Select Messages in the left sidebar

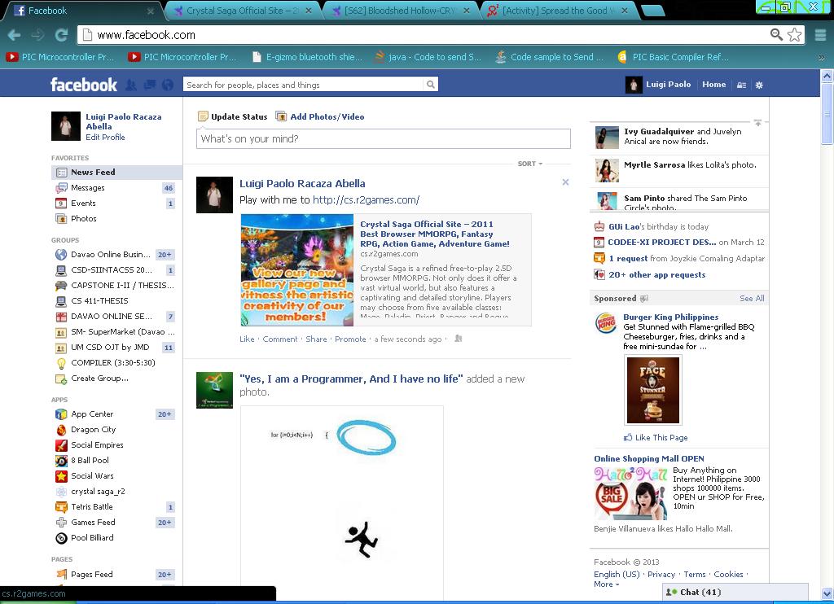point(87,188)
